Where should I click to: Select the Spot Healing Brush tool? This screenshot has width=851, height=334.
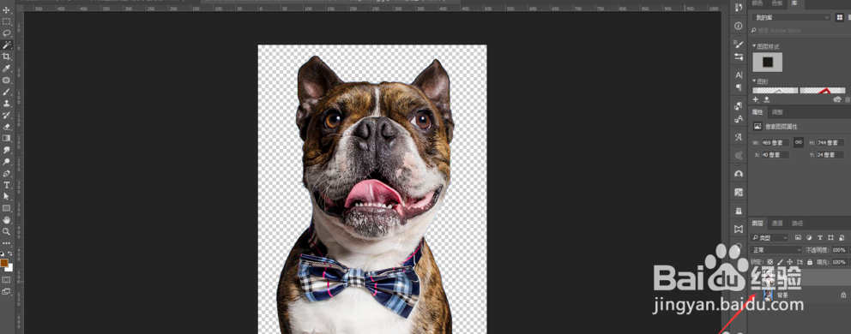coord(7,81)
